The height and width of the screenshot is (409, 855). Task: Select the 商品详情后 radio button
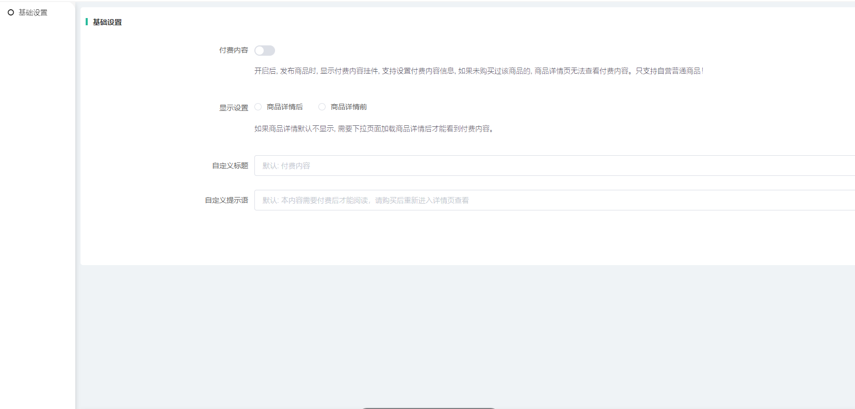click(x=258, y=107)
